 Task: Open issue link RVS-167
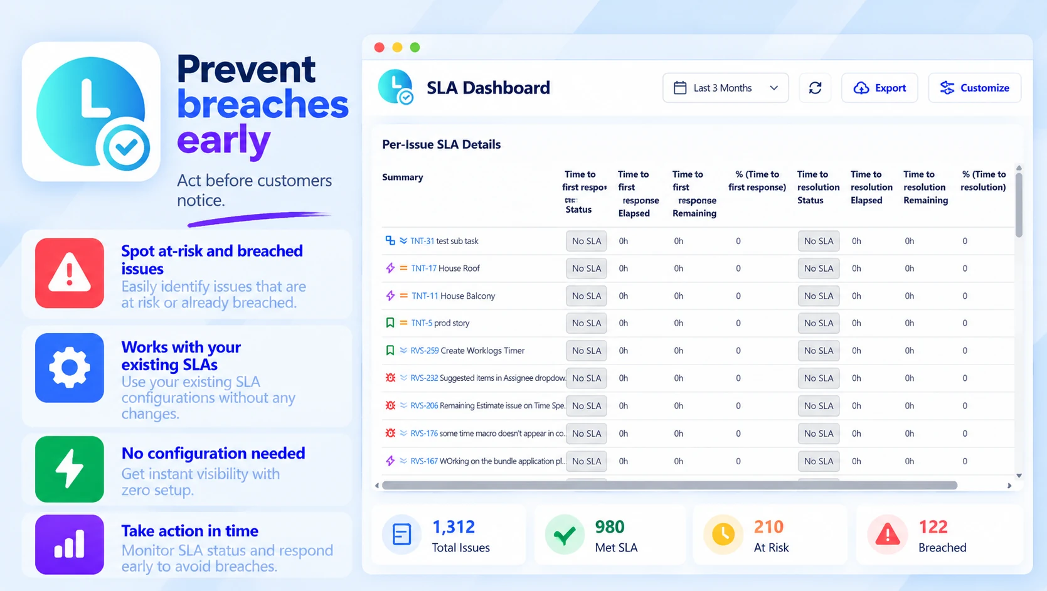tap(424, 461)
